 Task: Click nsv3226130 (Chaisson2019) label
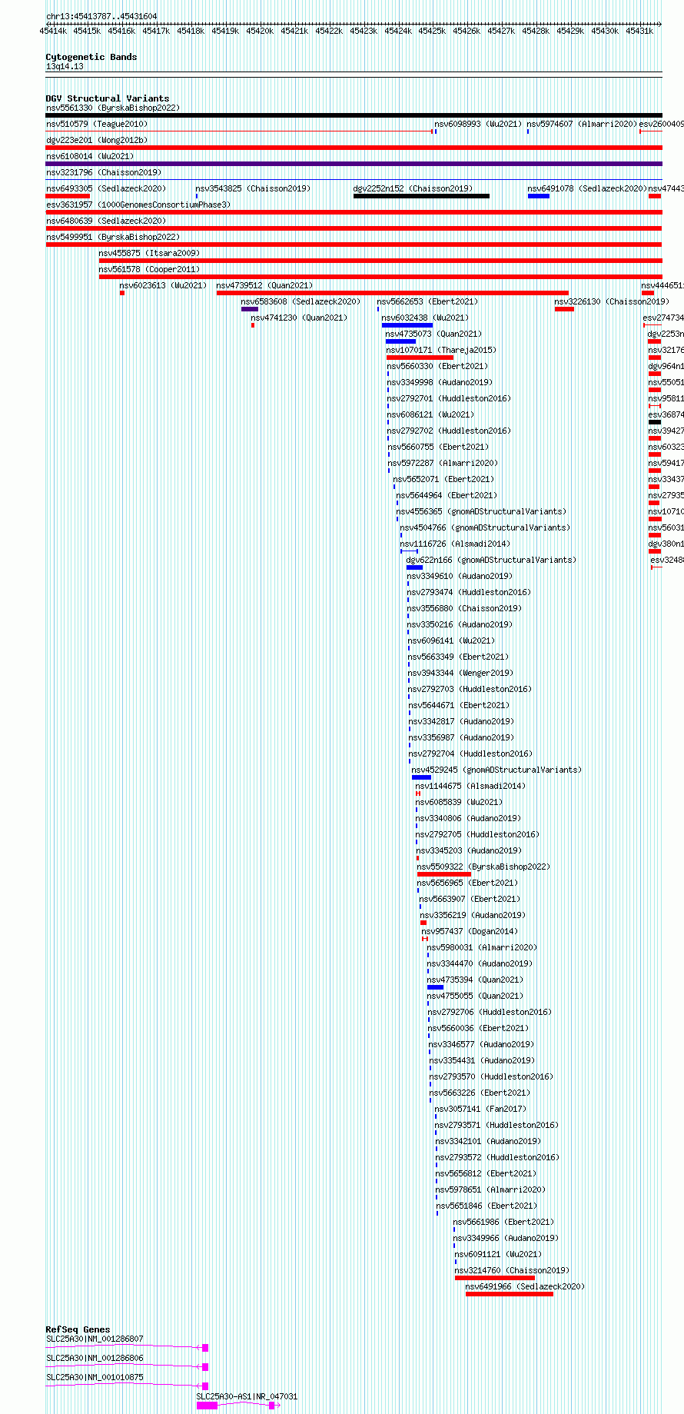(x=613, y=301)
